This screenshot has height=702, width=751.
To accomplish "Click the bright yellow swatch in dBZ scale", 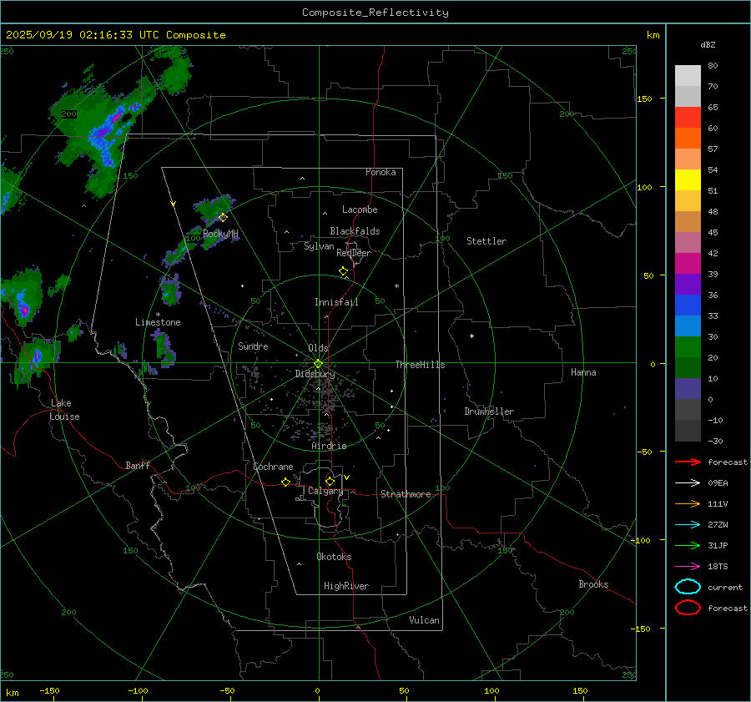I will pos(688,180).
